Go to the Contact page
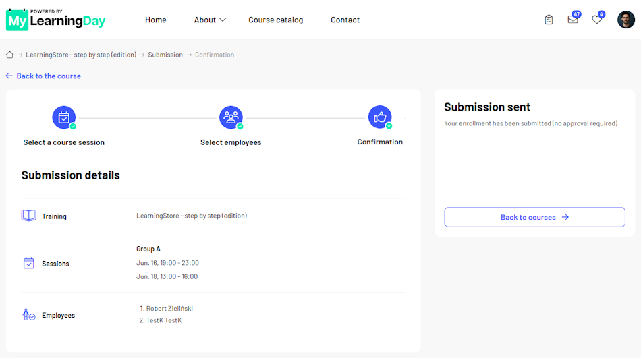 pos(345,20)
